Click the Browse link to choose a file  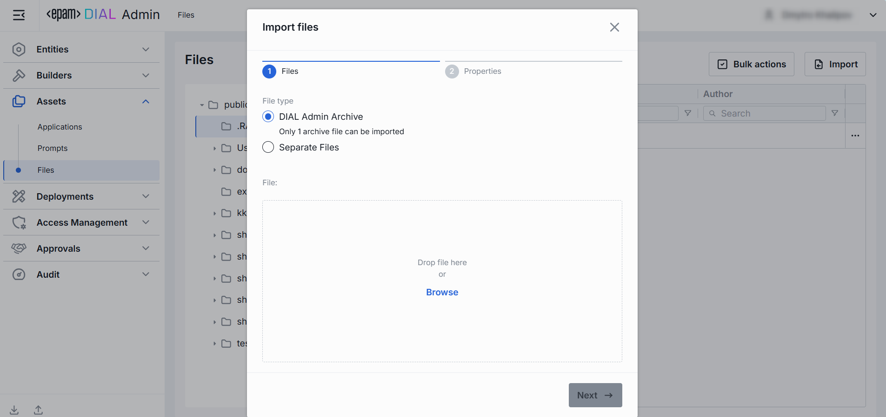pos(442,292)
